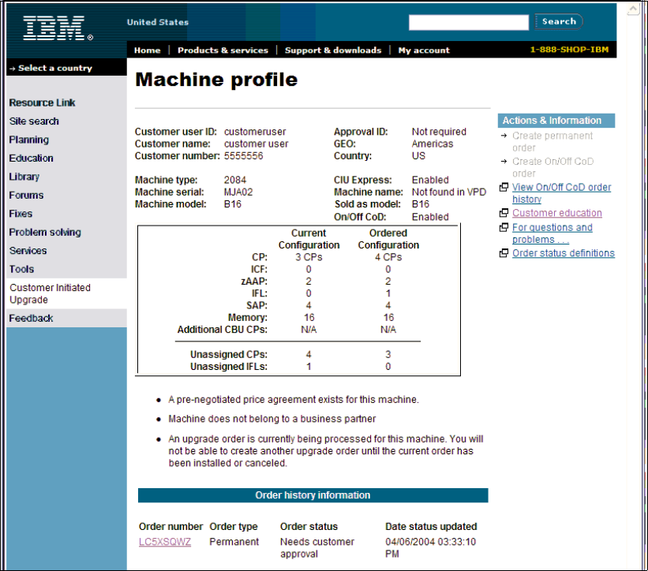The height and width of the screenshot is (571, 648).
Task: Click Current Configuration column header
Action: coord(309,239)
